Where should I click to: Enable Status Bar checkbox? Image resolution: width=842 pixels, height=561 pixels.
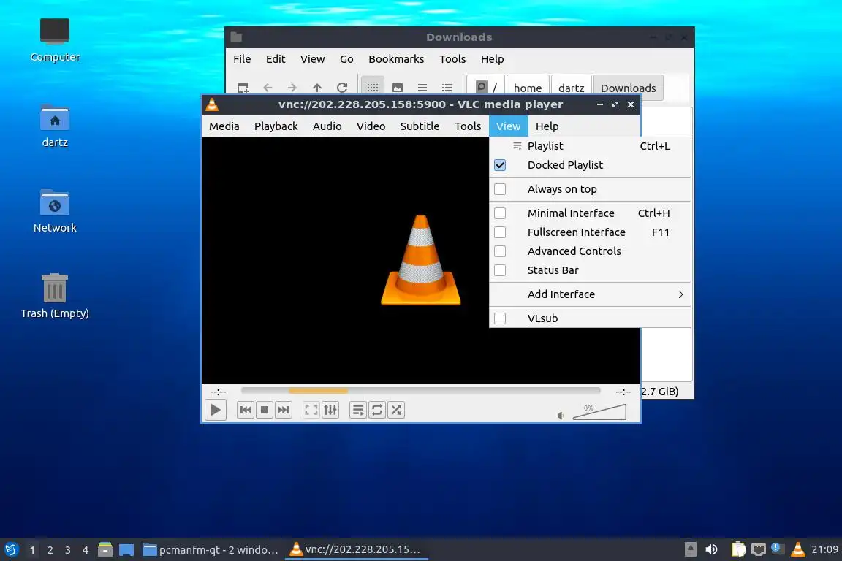coord(500,270)
